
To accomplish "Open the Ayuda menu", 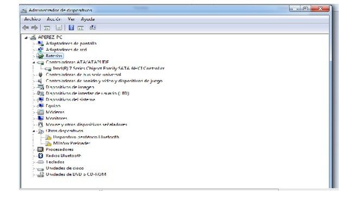I will click(87, 19).
